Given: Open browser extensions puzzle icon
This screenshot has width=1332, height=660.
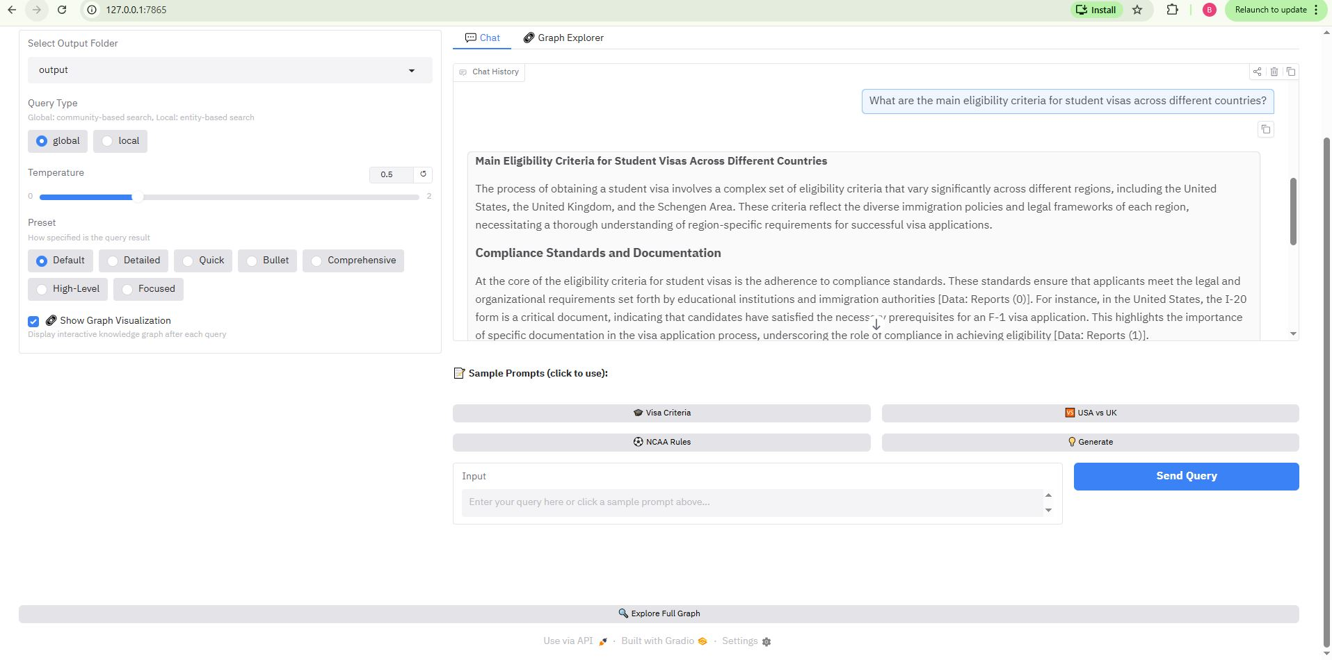Looking at the screenshot, I should point(1172,10).
